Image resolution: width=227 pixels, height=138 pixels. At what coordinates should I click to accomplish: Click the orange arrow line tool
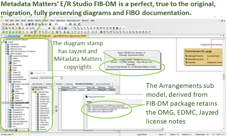pyautogui.click(x=27, y=32)
